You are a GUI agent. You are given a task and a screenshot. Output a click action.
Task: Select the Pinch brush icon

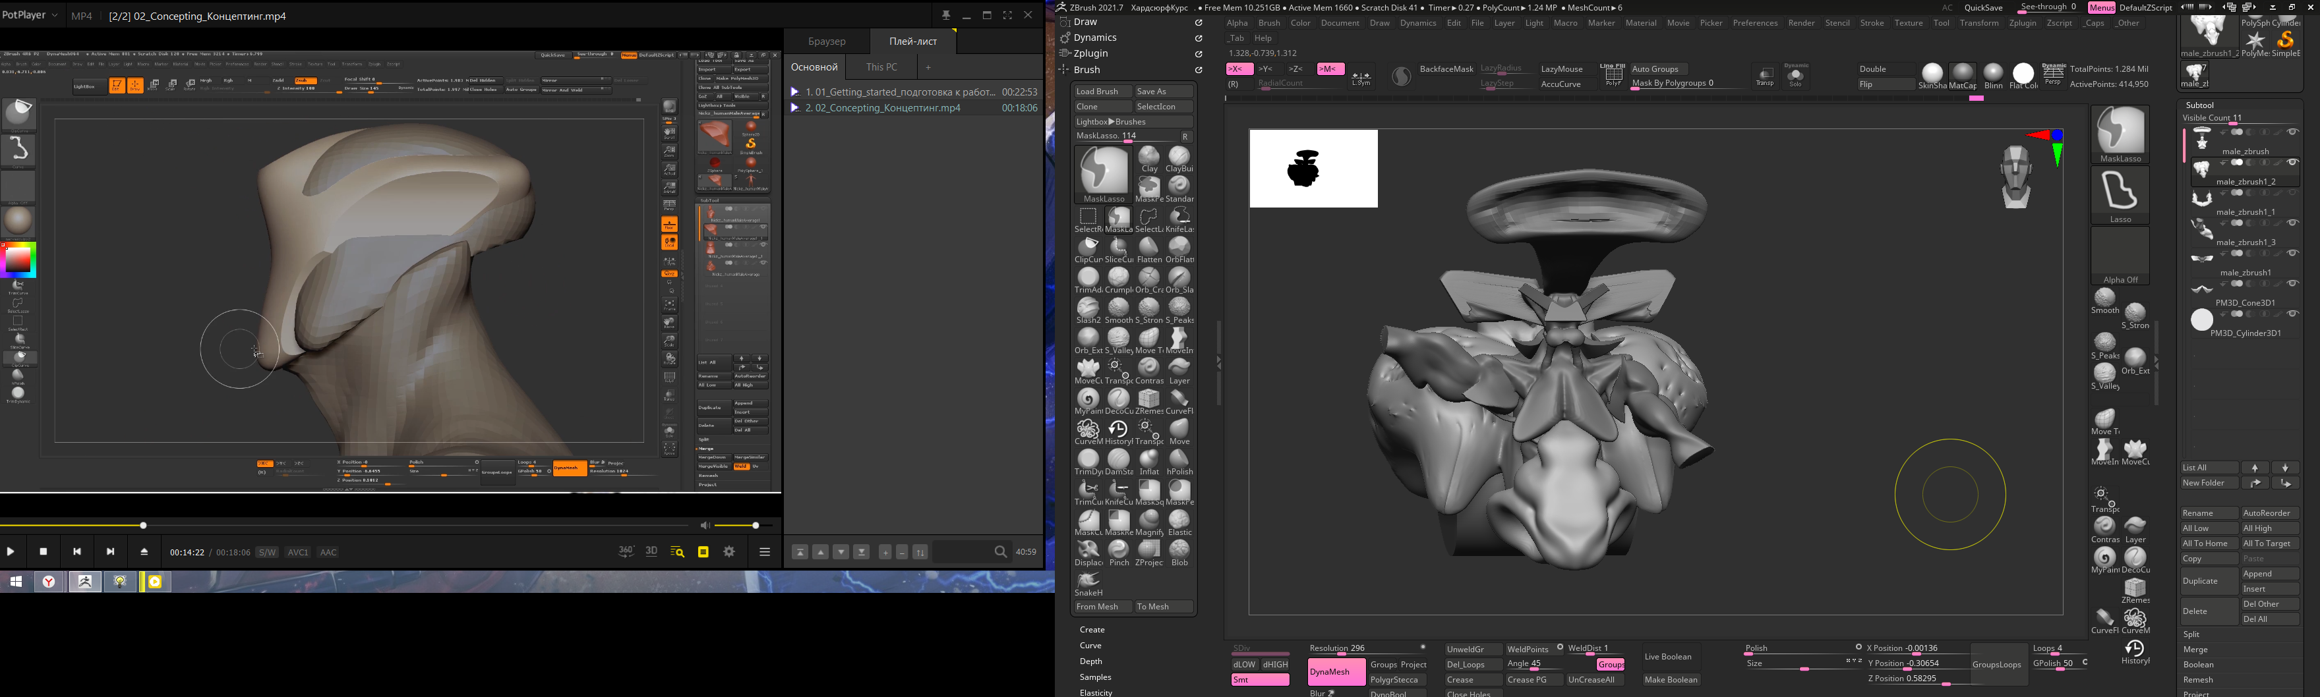pos(1119,553)
